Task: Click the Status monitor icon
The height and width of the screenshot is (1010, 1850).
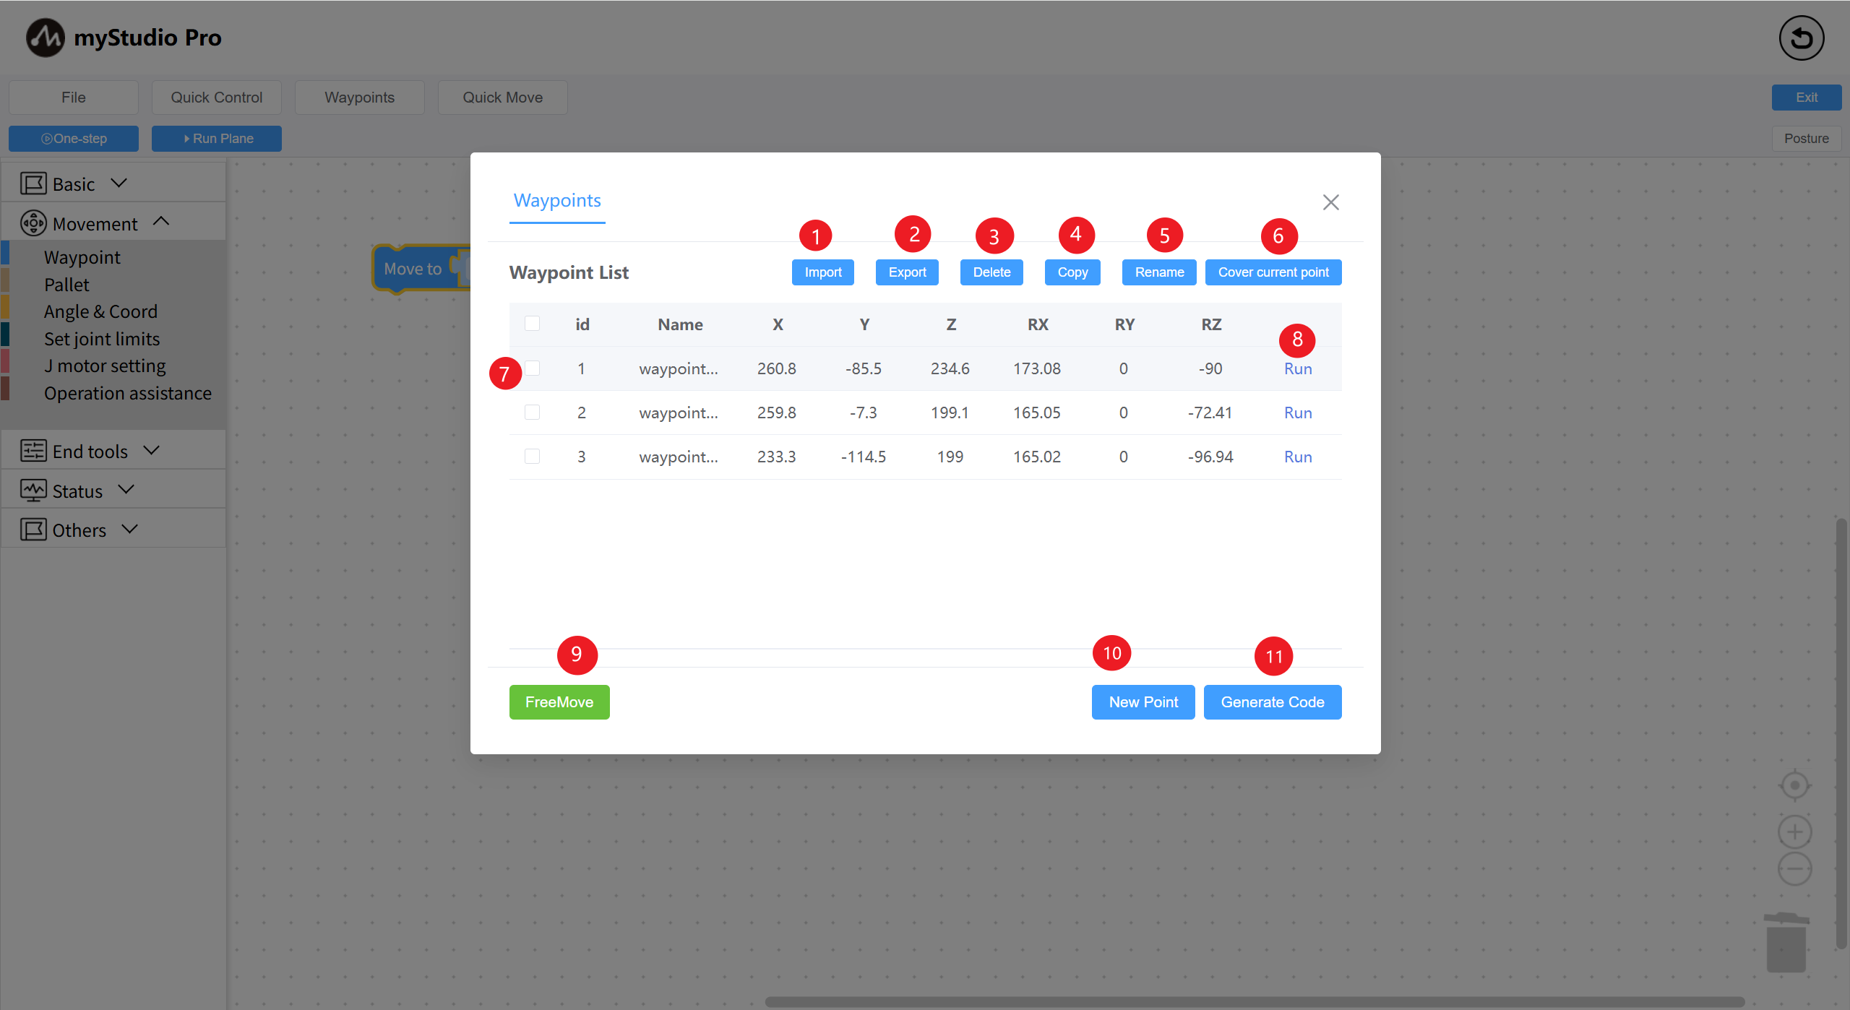Action: tap(33, 491)
